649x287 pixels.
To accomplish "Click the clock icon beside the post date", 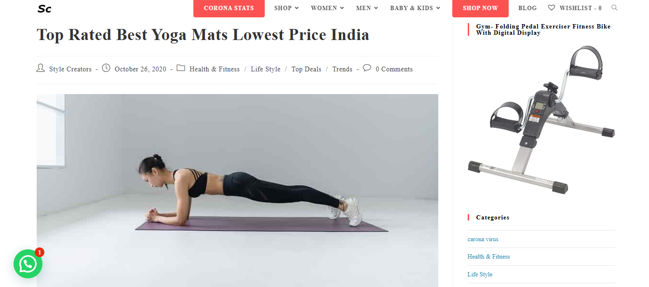I will 107,68.
